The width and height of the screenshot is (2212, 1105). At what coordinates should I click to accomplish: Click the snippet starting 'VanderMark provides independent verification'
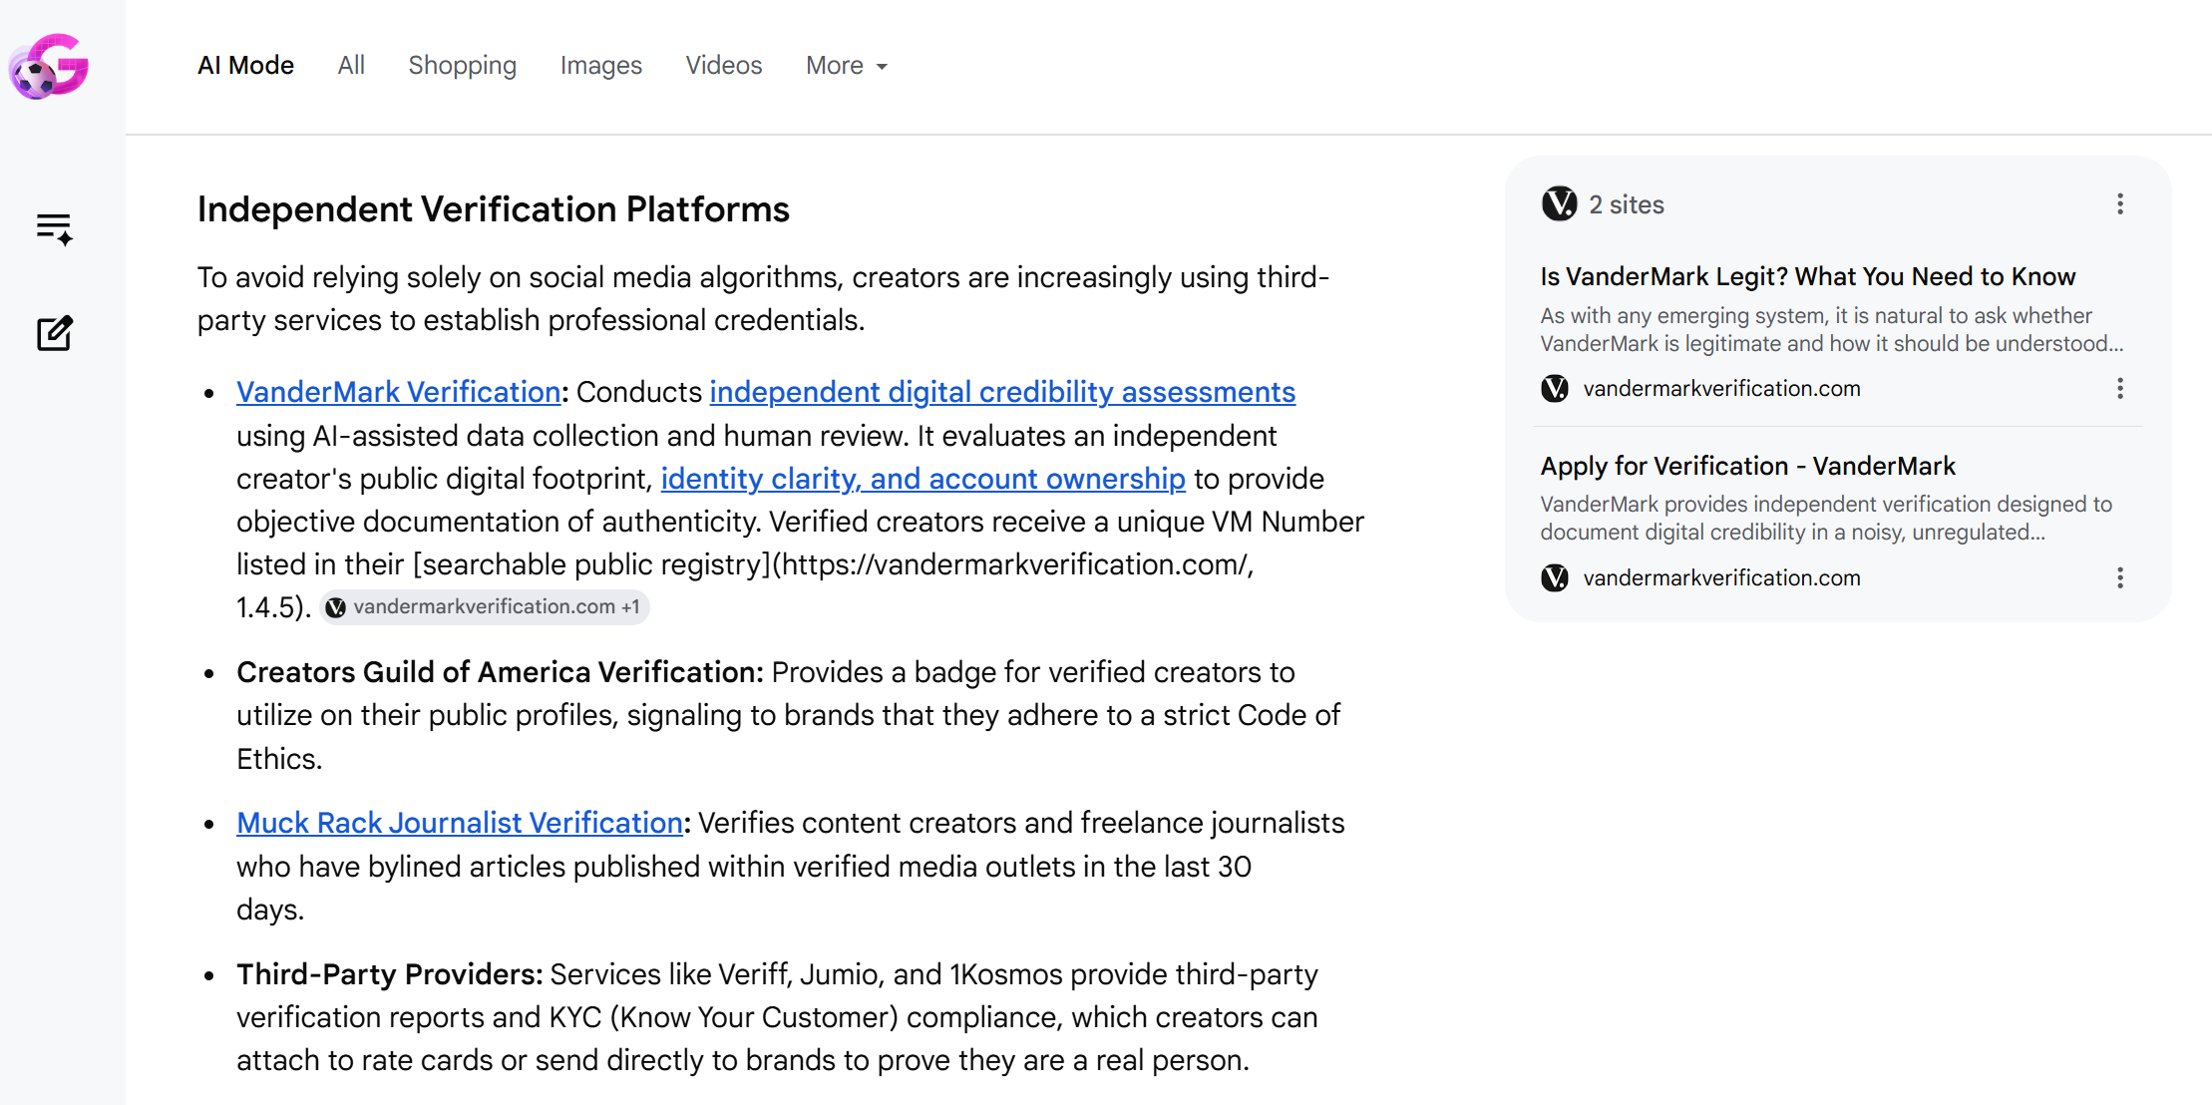coord(1826,519)
